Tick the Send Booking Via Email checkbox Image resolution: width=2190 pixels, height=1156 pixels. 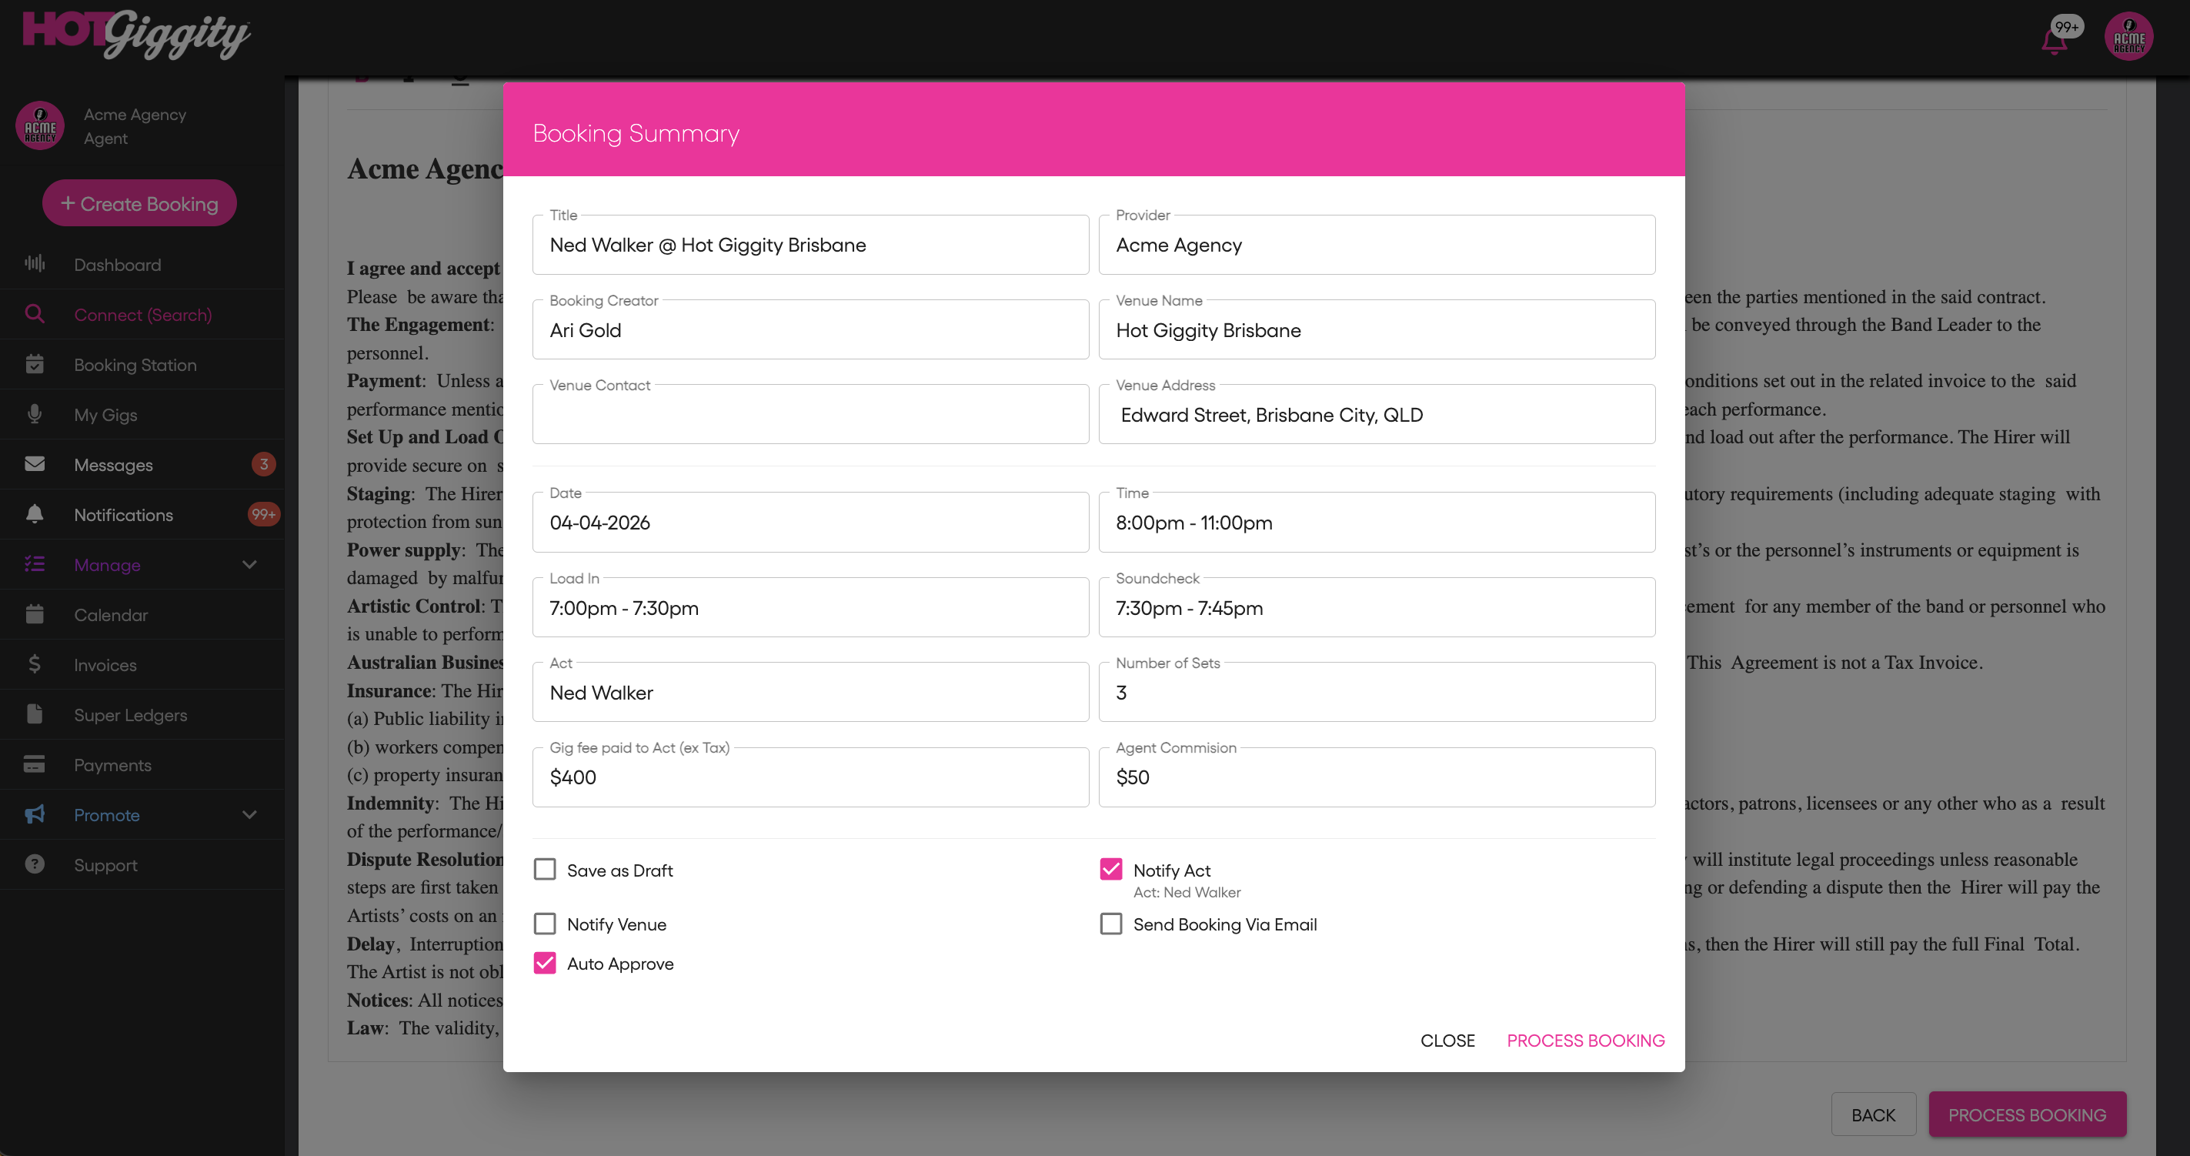coord(1111,924)
